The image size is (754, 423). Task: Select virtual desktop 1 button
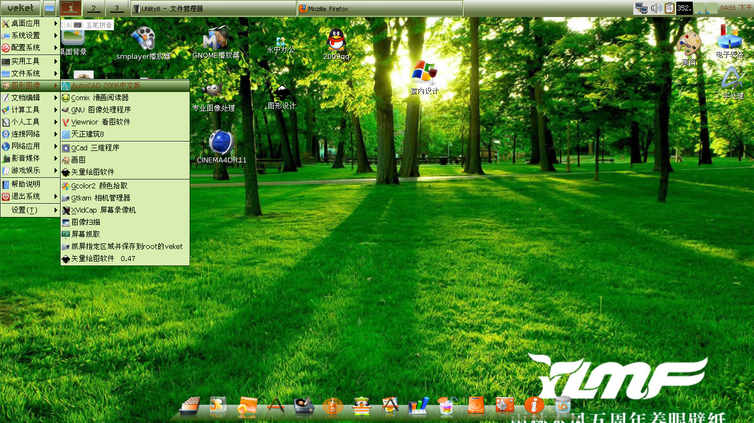tap(71, 8)
